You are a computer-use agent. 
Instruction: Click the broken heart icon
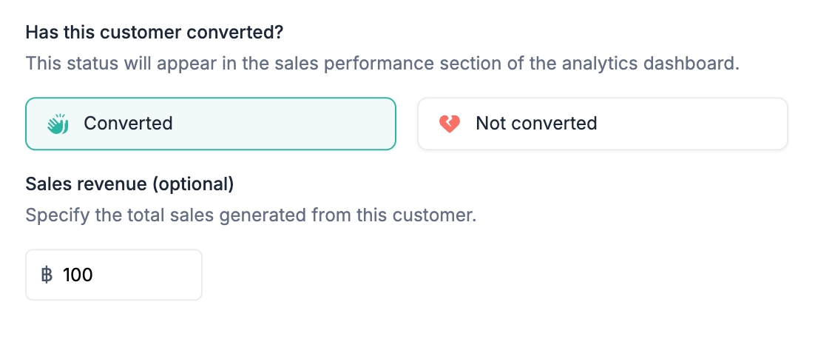[x=449, y=124]
